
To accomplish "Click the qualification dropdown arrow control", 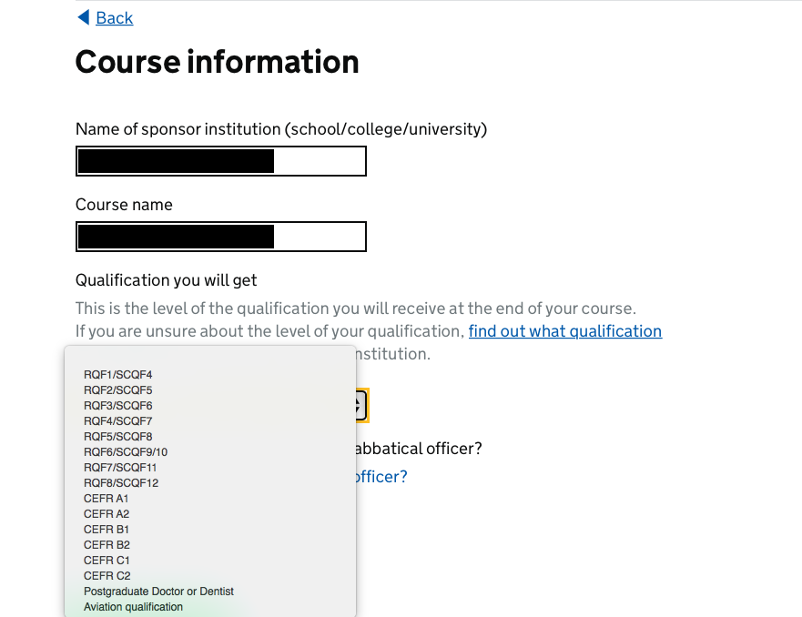I will coord(361,406).
